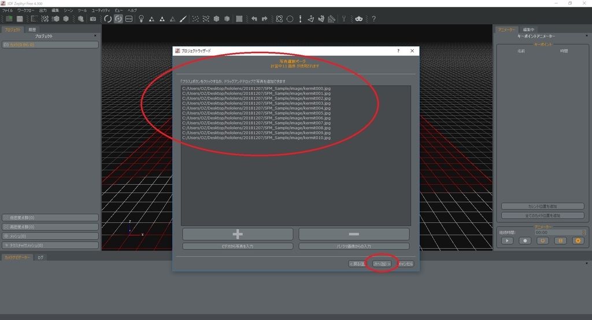Viewport: 592px width, 320px height.
Task: Click the circular arrow reset icon
Action: (290, 19)
